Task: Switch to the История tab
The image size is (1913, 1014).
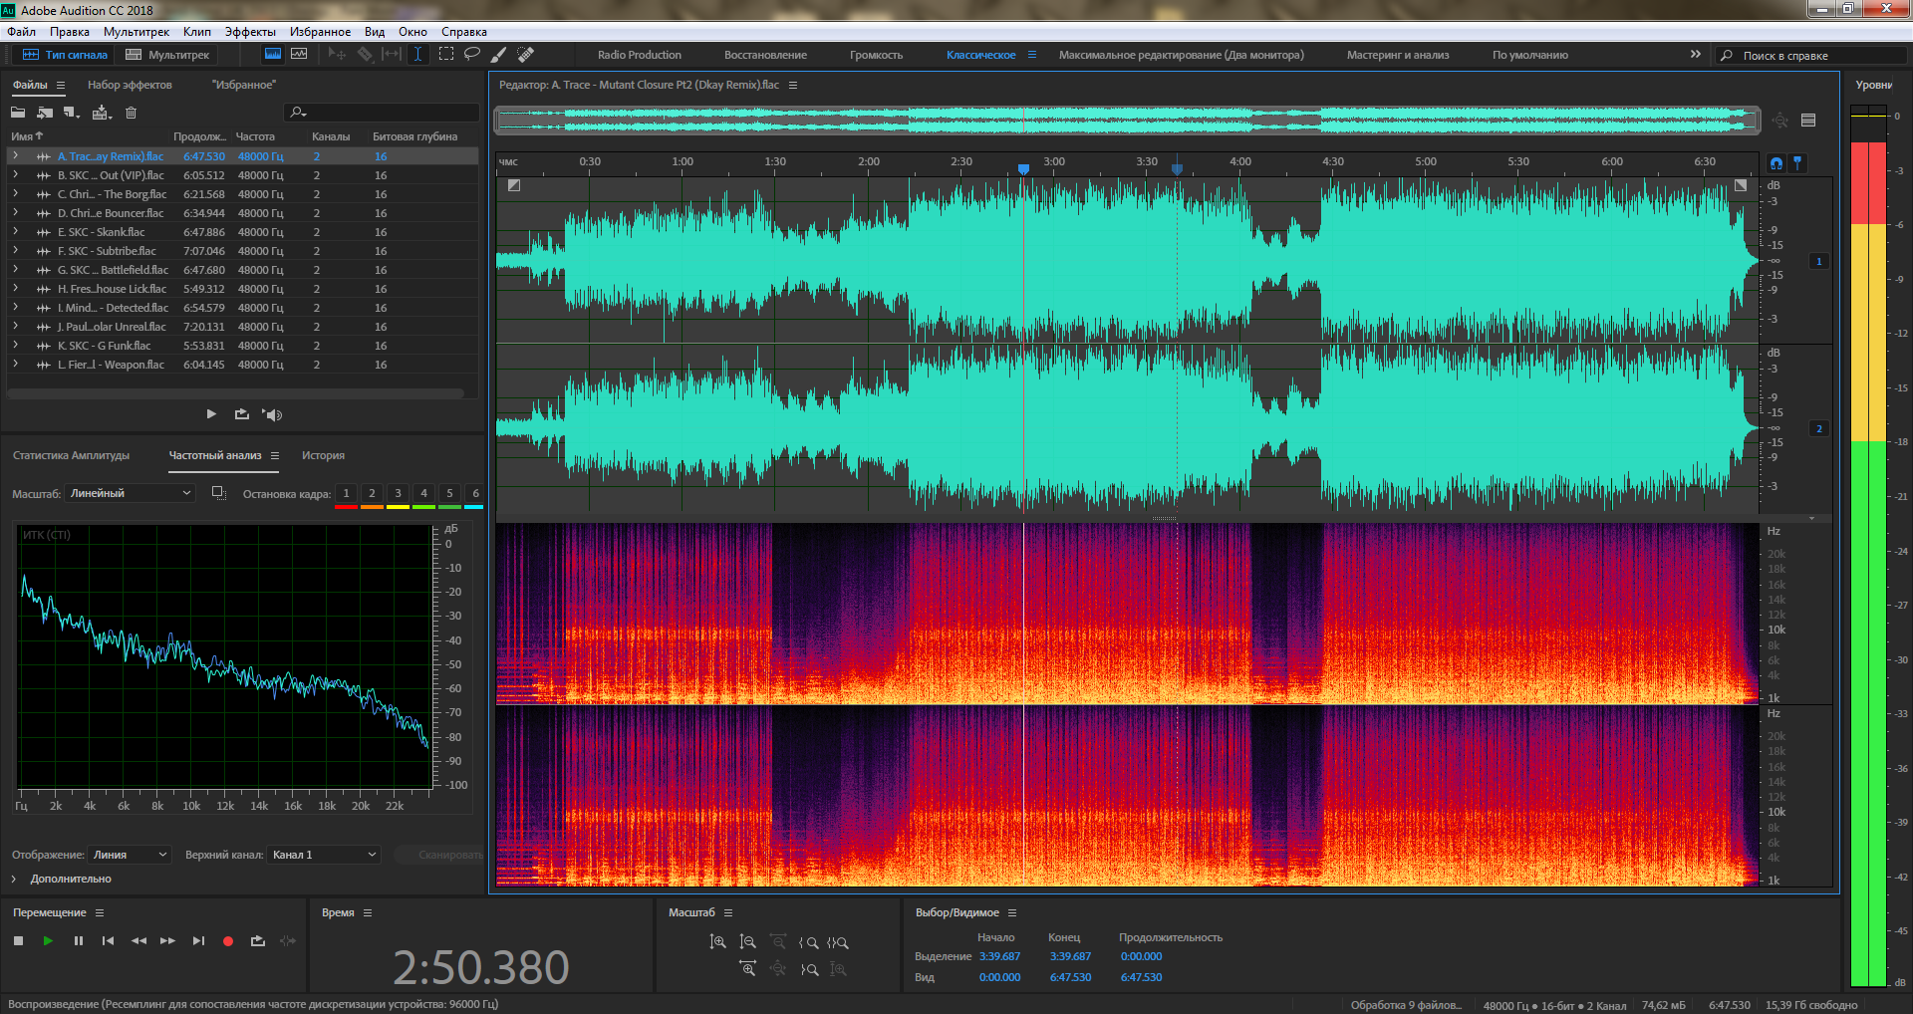Action: pos(323,455)
